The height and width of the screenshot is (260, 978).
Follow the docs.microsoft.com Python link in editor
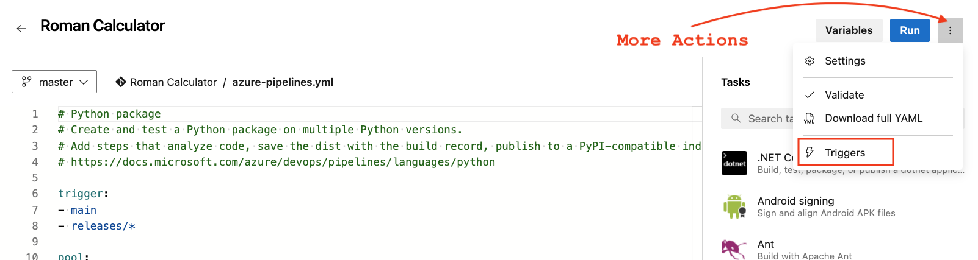(x=283, y=162)
